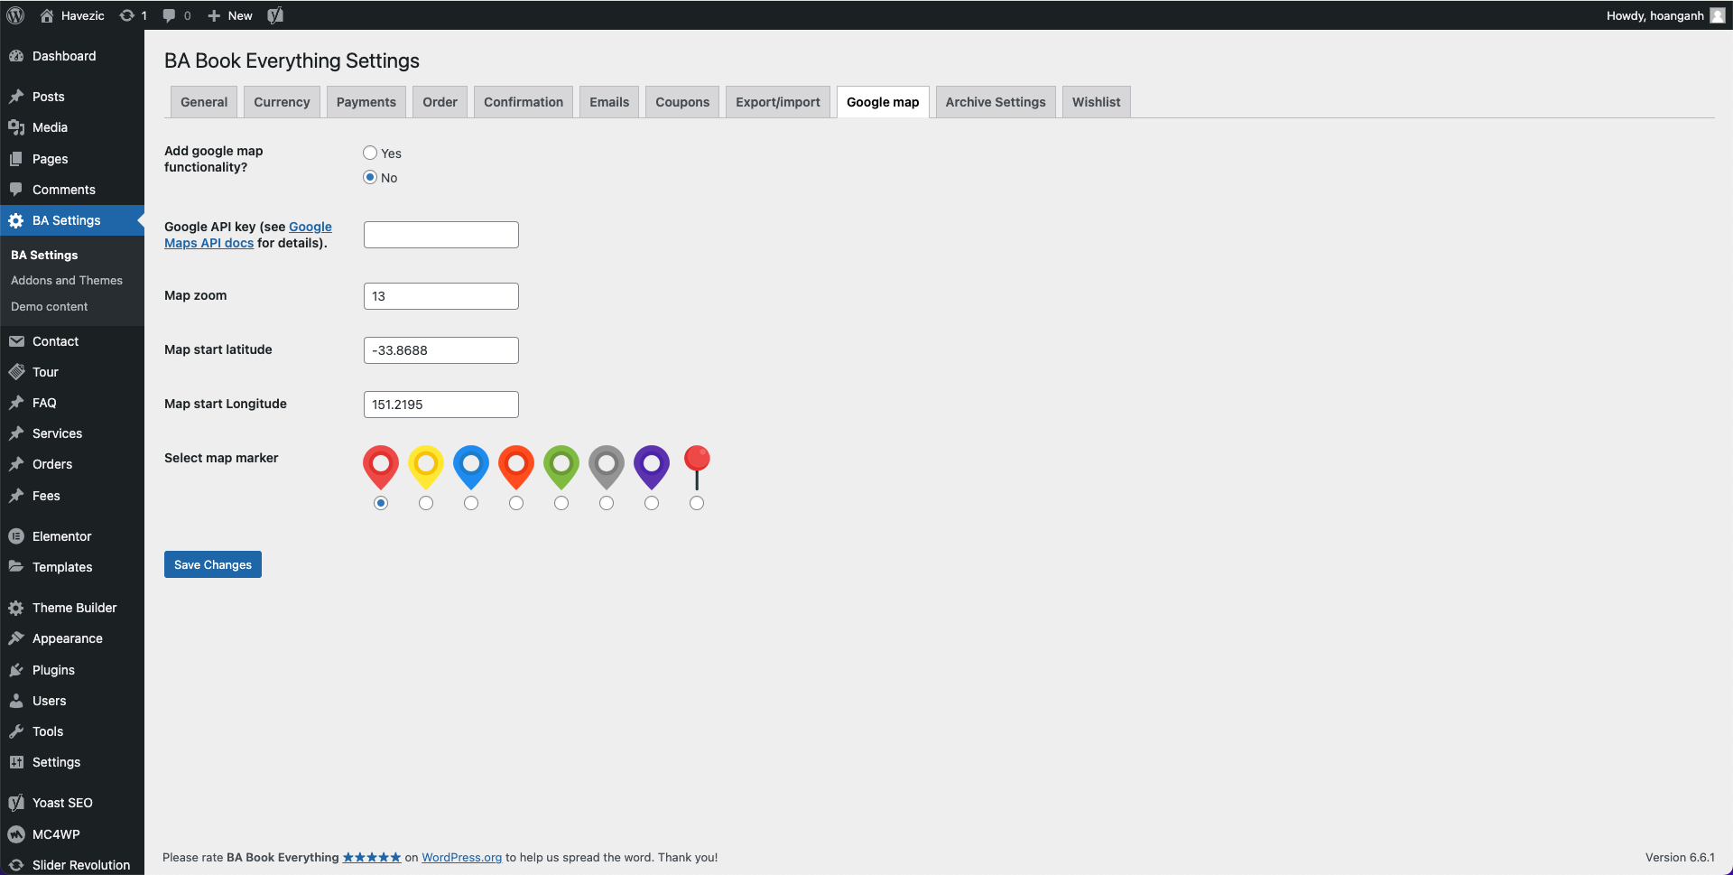Select the yellow map marker radio button

point(426,503)
